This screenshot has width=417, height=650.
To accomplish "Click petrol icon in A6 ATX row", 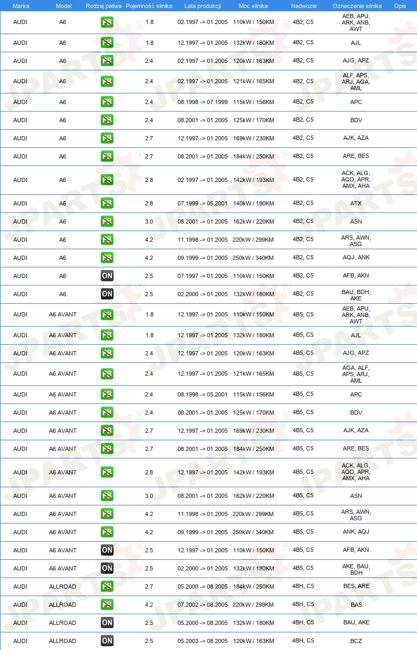I will tap(107, 203).
